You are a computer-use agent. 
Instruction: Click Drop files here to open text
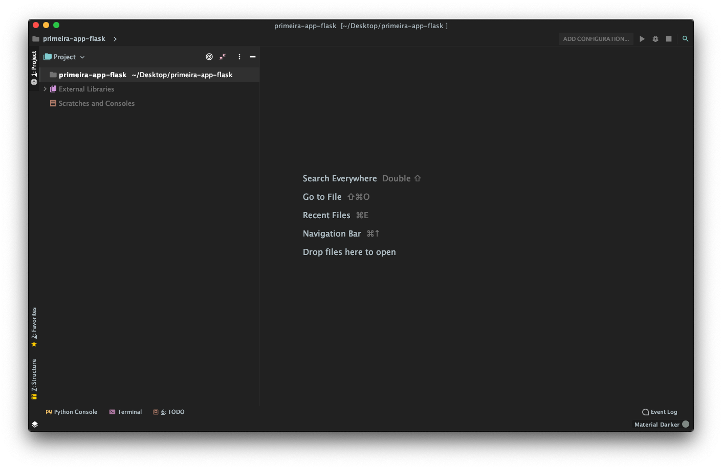click(349, 252)
